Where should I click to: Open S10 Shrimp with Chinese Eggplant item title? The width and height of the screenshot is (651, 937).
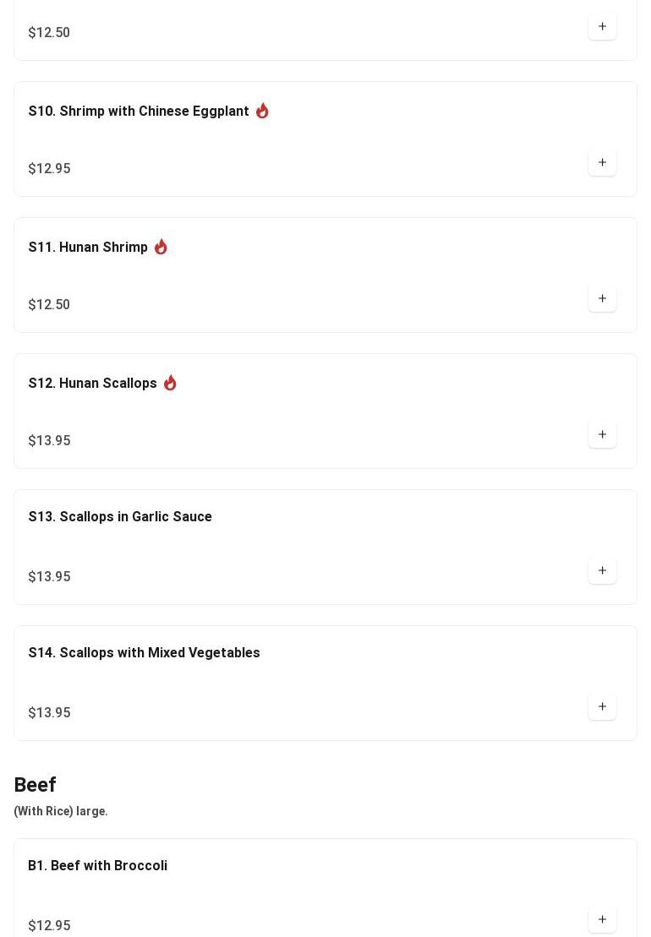click(139, 112)
